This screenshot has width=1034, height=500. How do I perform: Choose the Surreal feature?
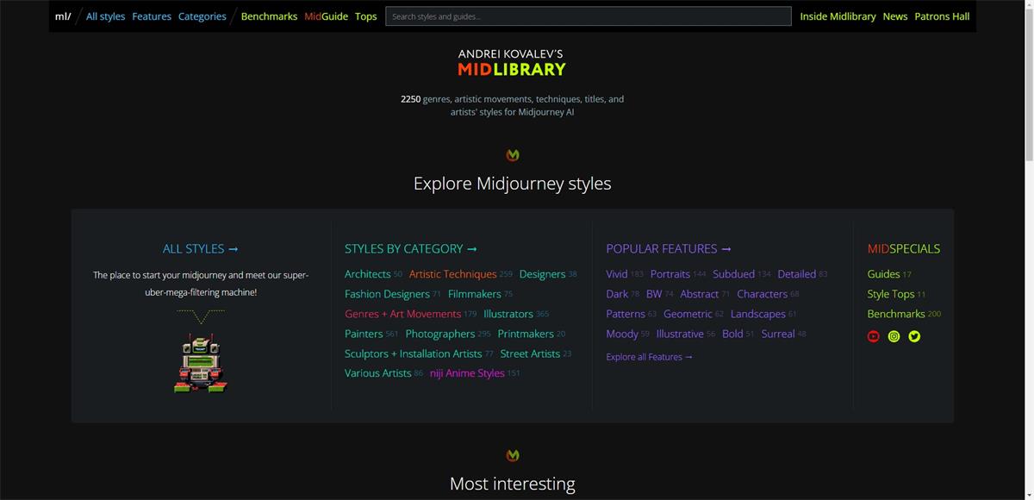(778, 334)
